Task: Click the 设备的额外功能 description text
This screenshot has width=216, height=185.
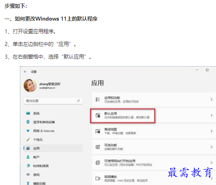Action: pyautogui.click(x=114, y=149)
